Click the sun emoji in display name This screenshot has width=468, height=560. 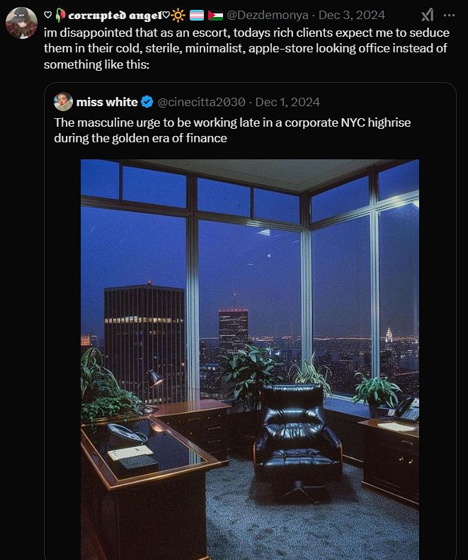click(x=178, y=15)
